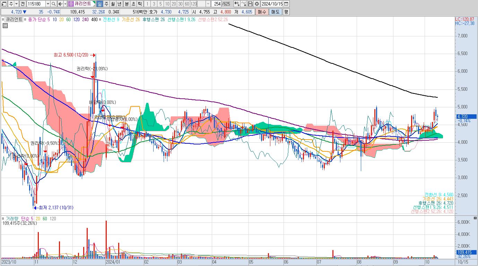Select the 일 (daily) period toggle
The height and width of the screenshot is (266, 478).
click(x=99, y=4)
